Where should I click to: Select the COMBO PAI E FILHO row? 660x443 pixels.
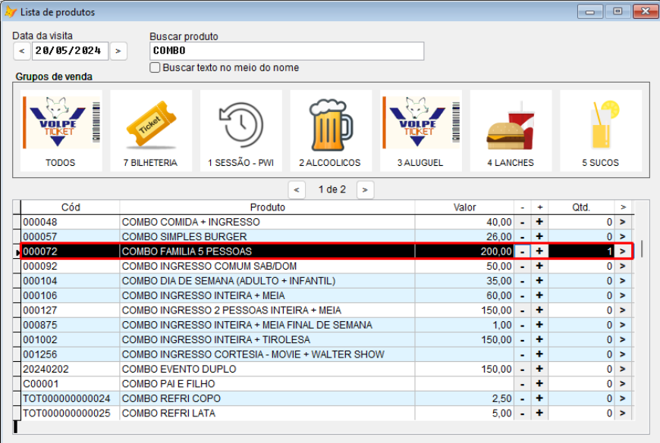click(267, 384)
